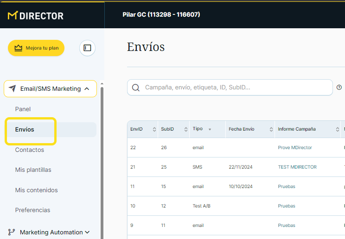This screenshot has width=345, height=239.
Task: Sort by EnvID column arrows
Action: click(x=154, y=130)
